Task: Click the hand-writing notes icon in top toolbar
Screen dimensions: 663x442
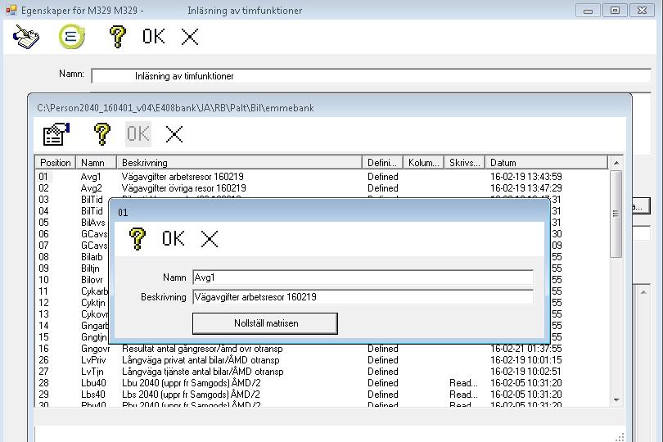Action: [26, 37]
